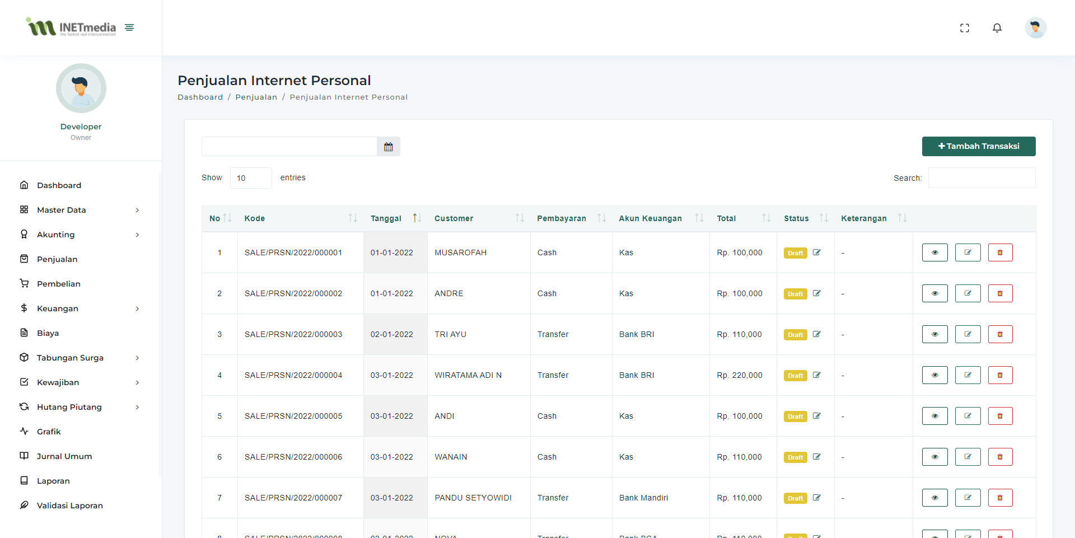View WIRATAMA ADI N transaction via eye icon
This screenshot has width=1075, height=538.
tap(934, 375)
